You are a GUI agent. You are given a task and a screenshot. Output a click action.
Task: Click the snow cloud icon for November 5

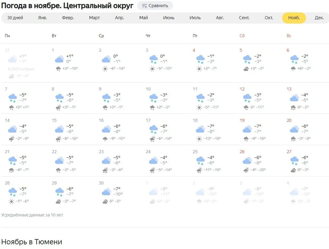[247, 60]
